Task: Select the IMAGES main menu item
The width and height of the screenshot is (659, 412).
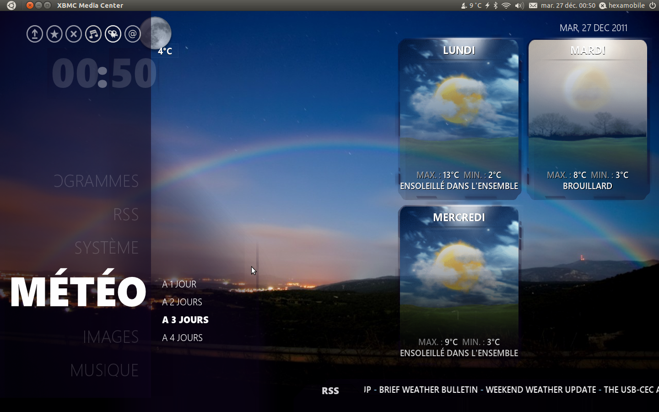Action: tap(111, 337)
